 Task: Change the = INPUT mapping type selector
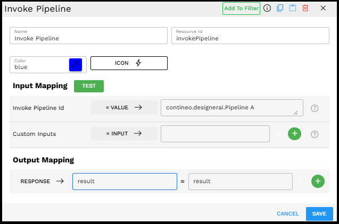coord(124,134)
